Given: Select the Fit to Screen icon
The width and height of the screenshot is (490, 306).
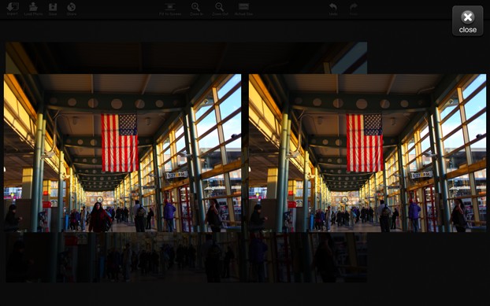Looking at the screenshot, I should click(170, 7).
